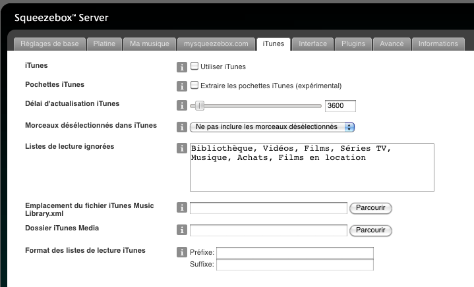Open the Avancé tab
474x287 pixels.
(x=392, y=44)
